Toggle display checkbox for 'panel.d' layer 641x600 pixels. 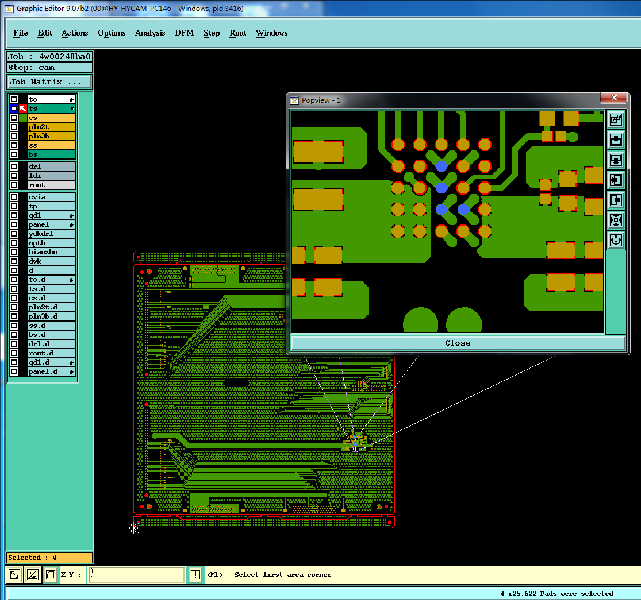coord(13,372)
